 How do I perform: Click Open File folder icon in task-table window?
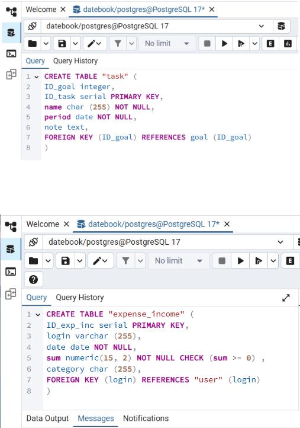pyautogui.click(x=33, y=43)
